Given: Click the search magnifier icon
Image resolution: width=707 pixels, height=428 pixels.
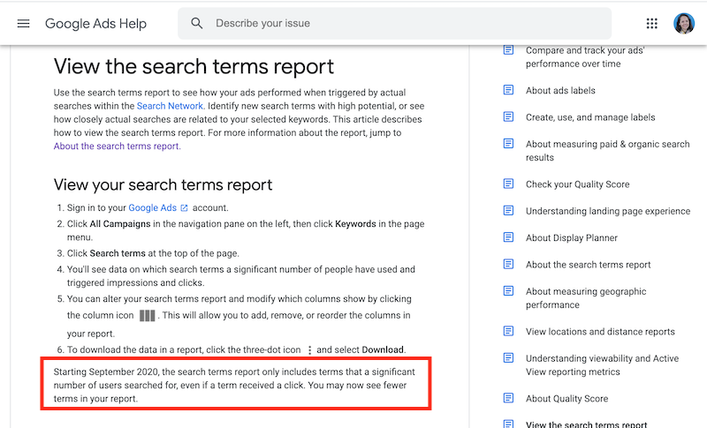Looking at the screenshot, I should click(x=196, y=23).
